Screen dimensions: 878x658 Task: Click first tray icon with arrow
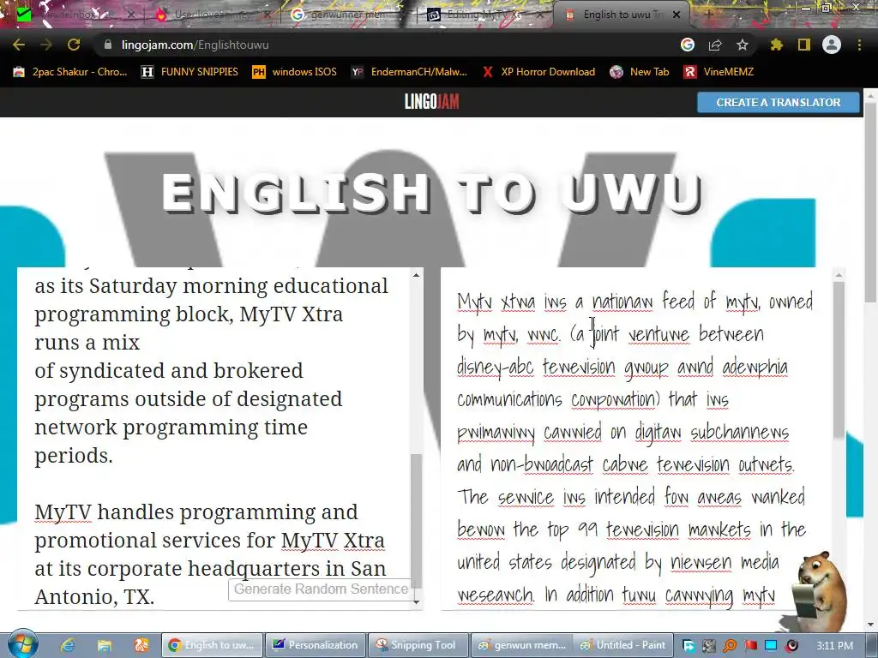pos(689,646)
